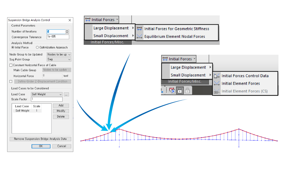Click the closed padlock toolbar icon

point(187,90)
